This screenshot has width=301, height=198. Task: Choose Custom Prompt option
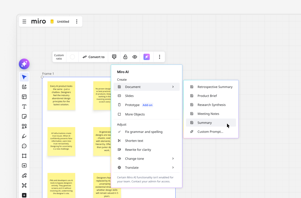(x=211, y=132)
